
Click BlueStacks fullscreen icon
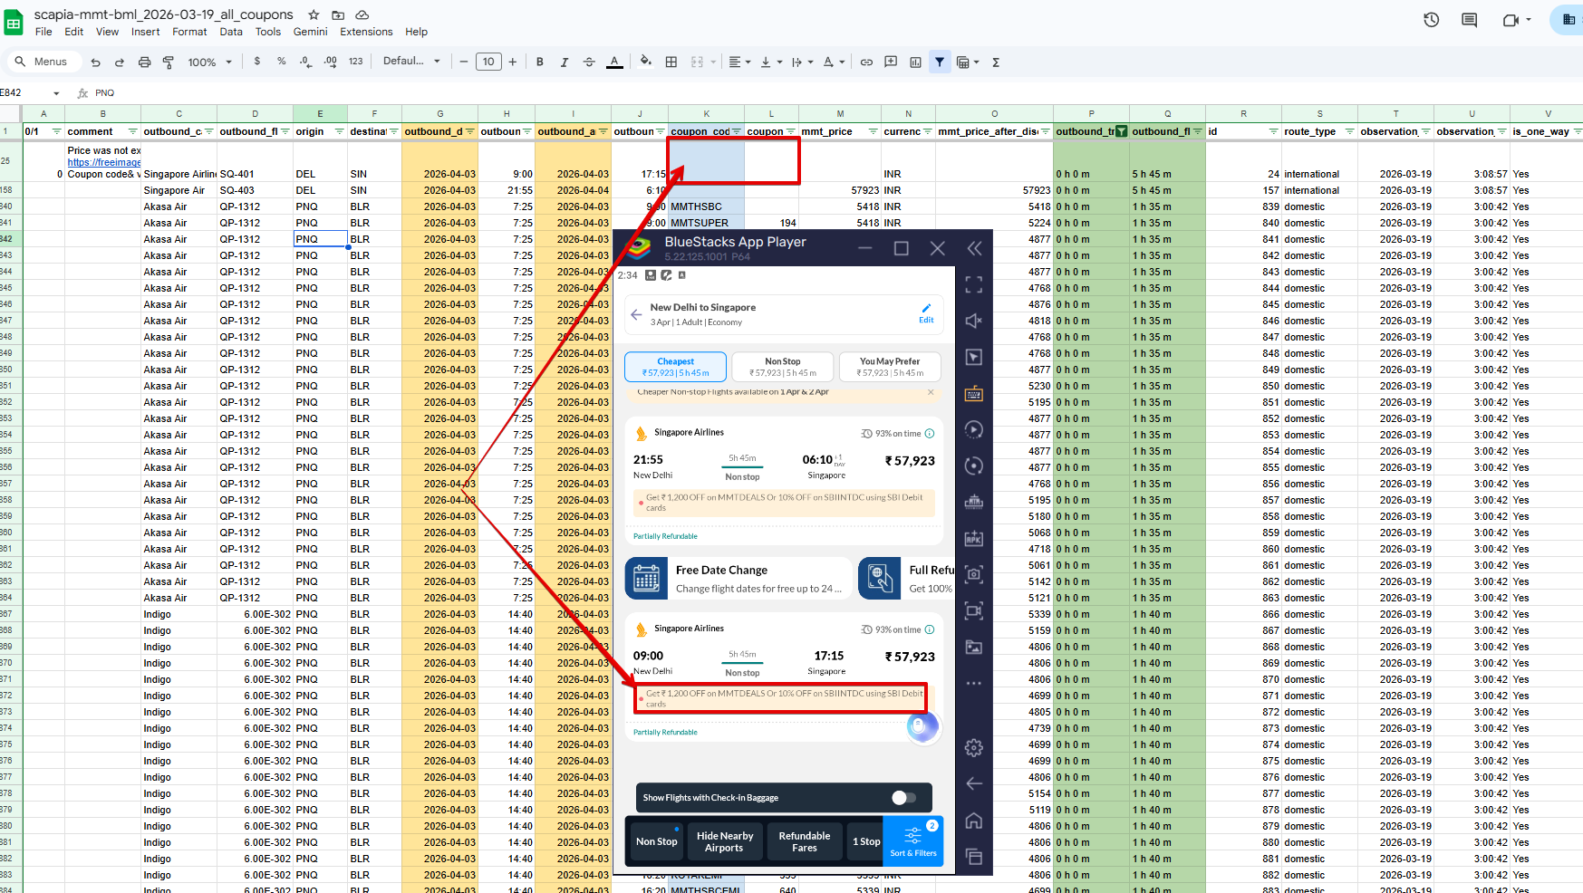tap(974, 284)
